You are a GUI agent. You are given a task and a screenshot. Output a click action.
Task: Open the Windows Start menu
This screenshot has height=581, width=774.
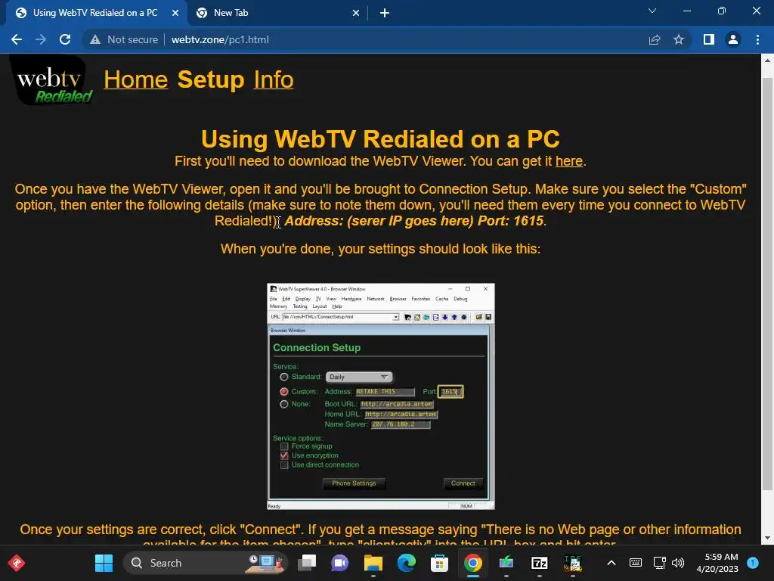(x=104, y=563)
